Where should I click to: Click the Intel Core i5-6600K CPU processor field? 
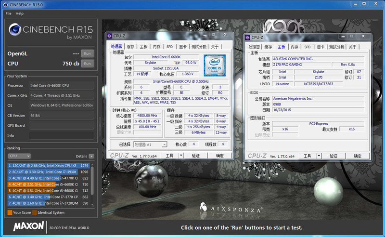point(62,85)
